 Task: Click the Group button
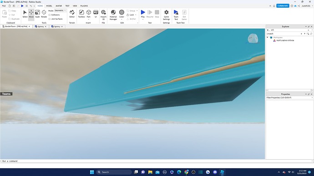tap(131, 11)
